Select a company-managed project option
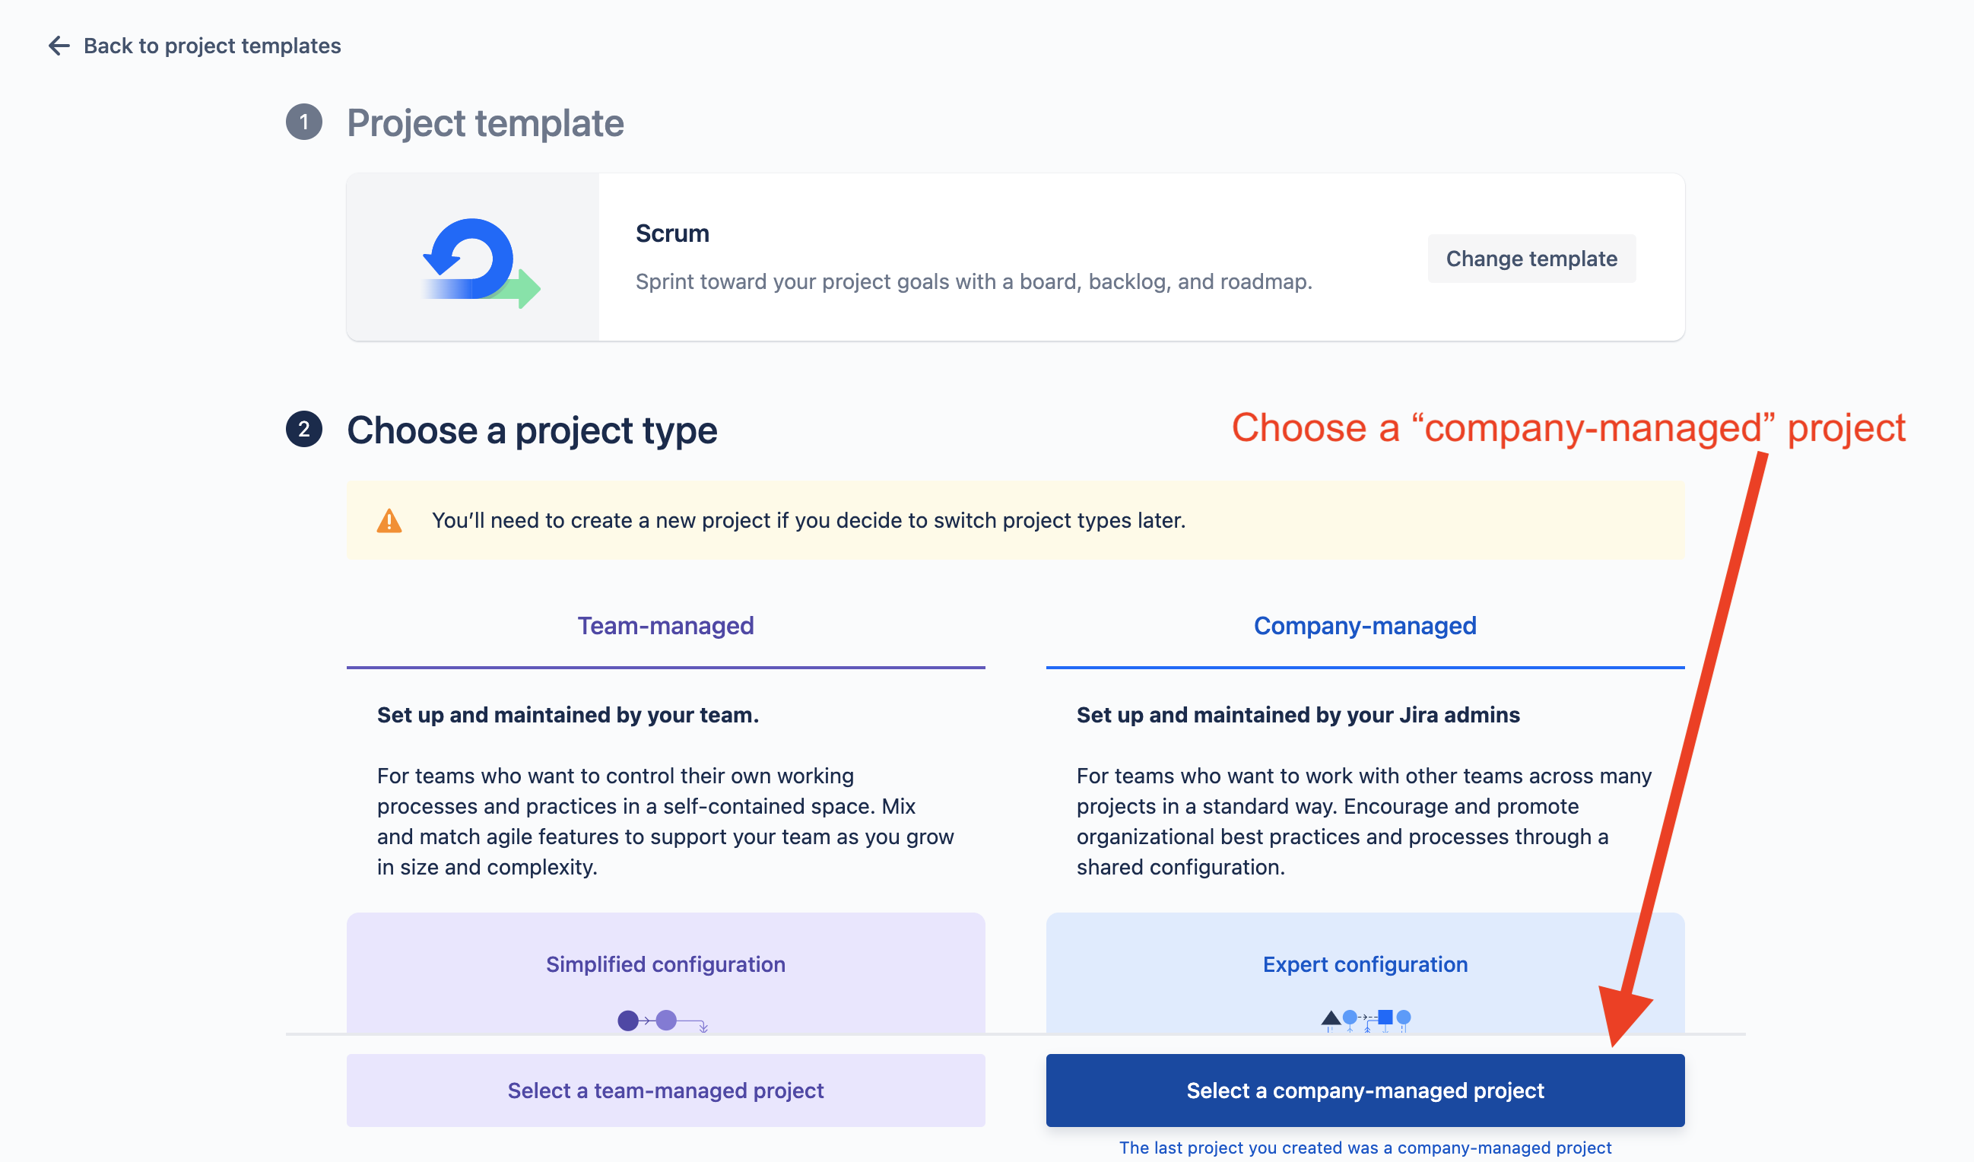The height and width of the screenshot is (1162, 1974). (x=1366, y=1090)
